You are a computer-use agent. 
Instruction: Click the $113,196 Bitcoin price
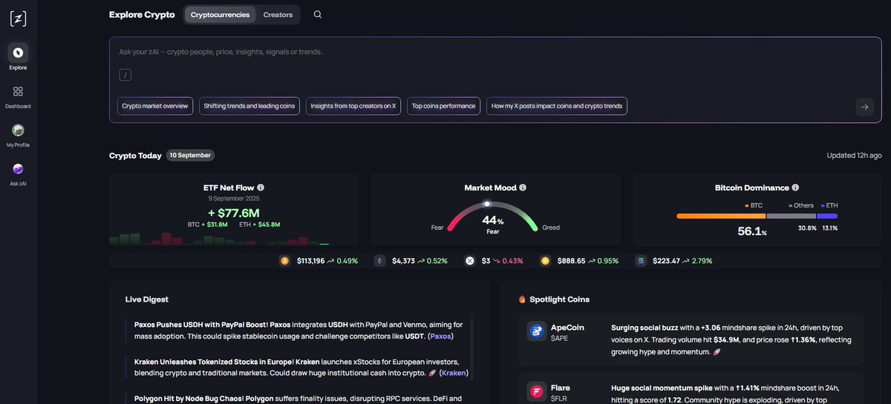click(310, 261)
